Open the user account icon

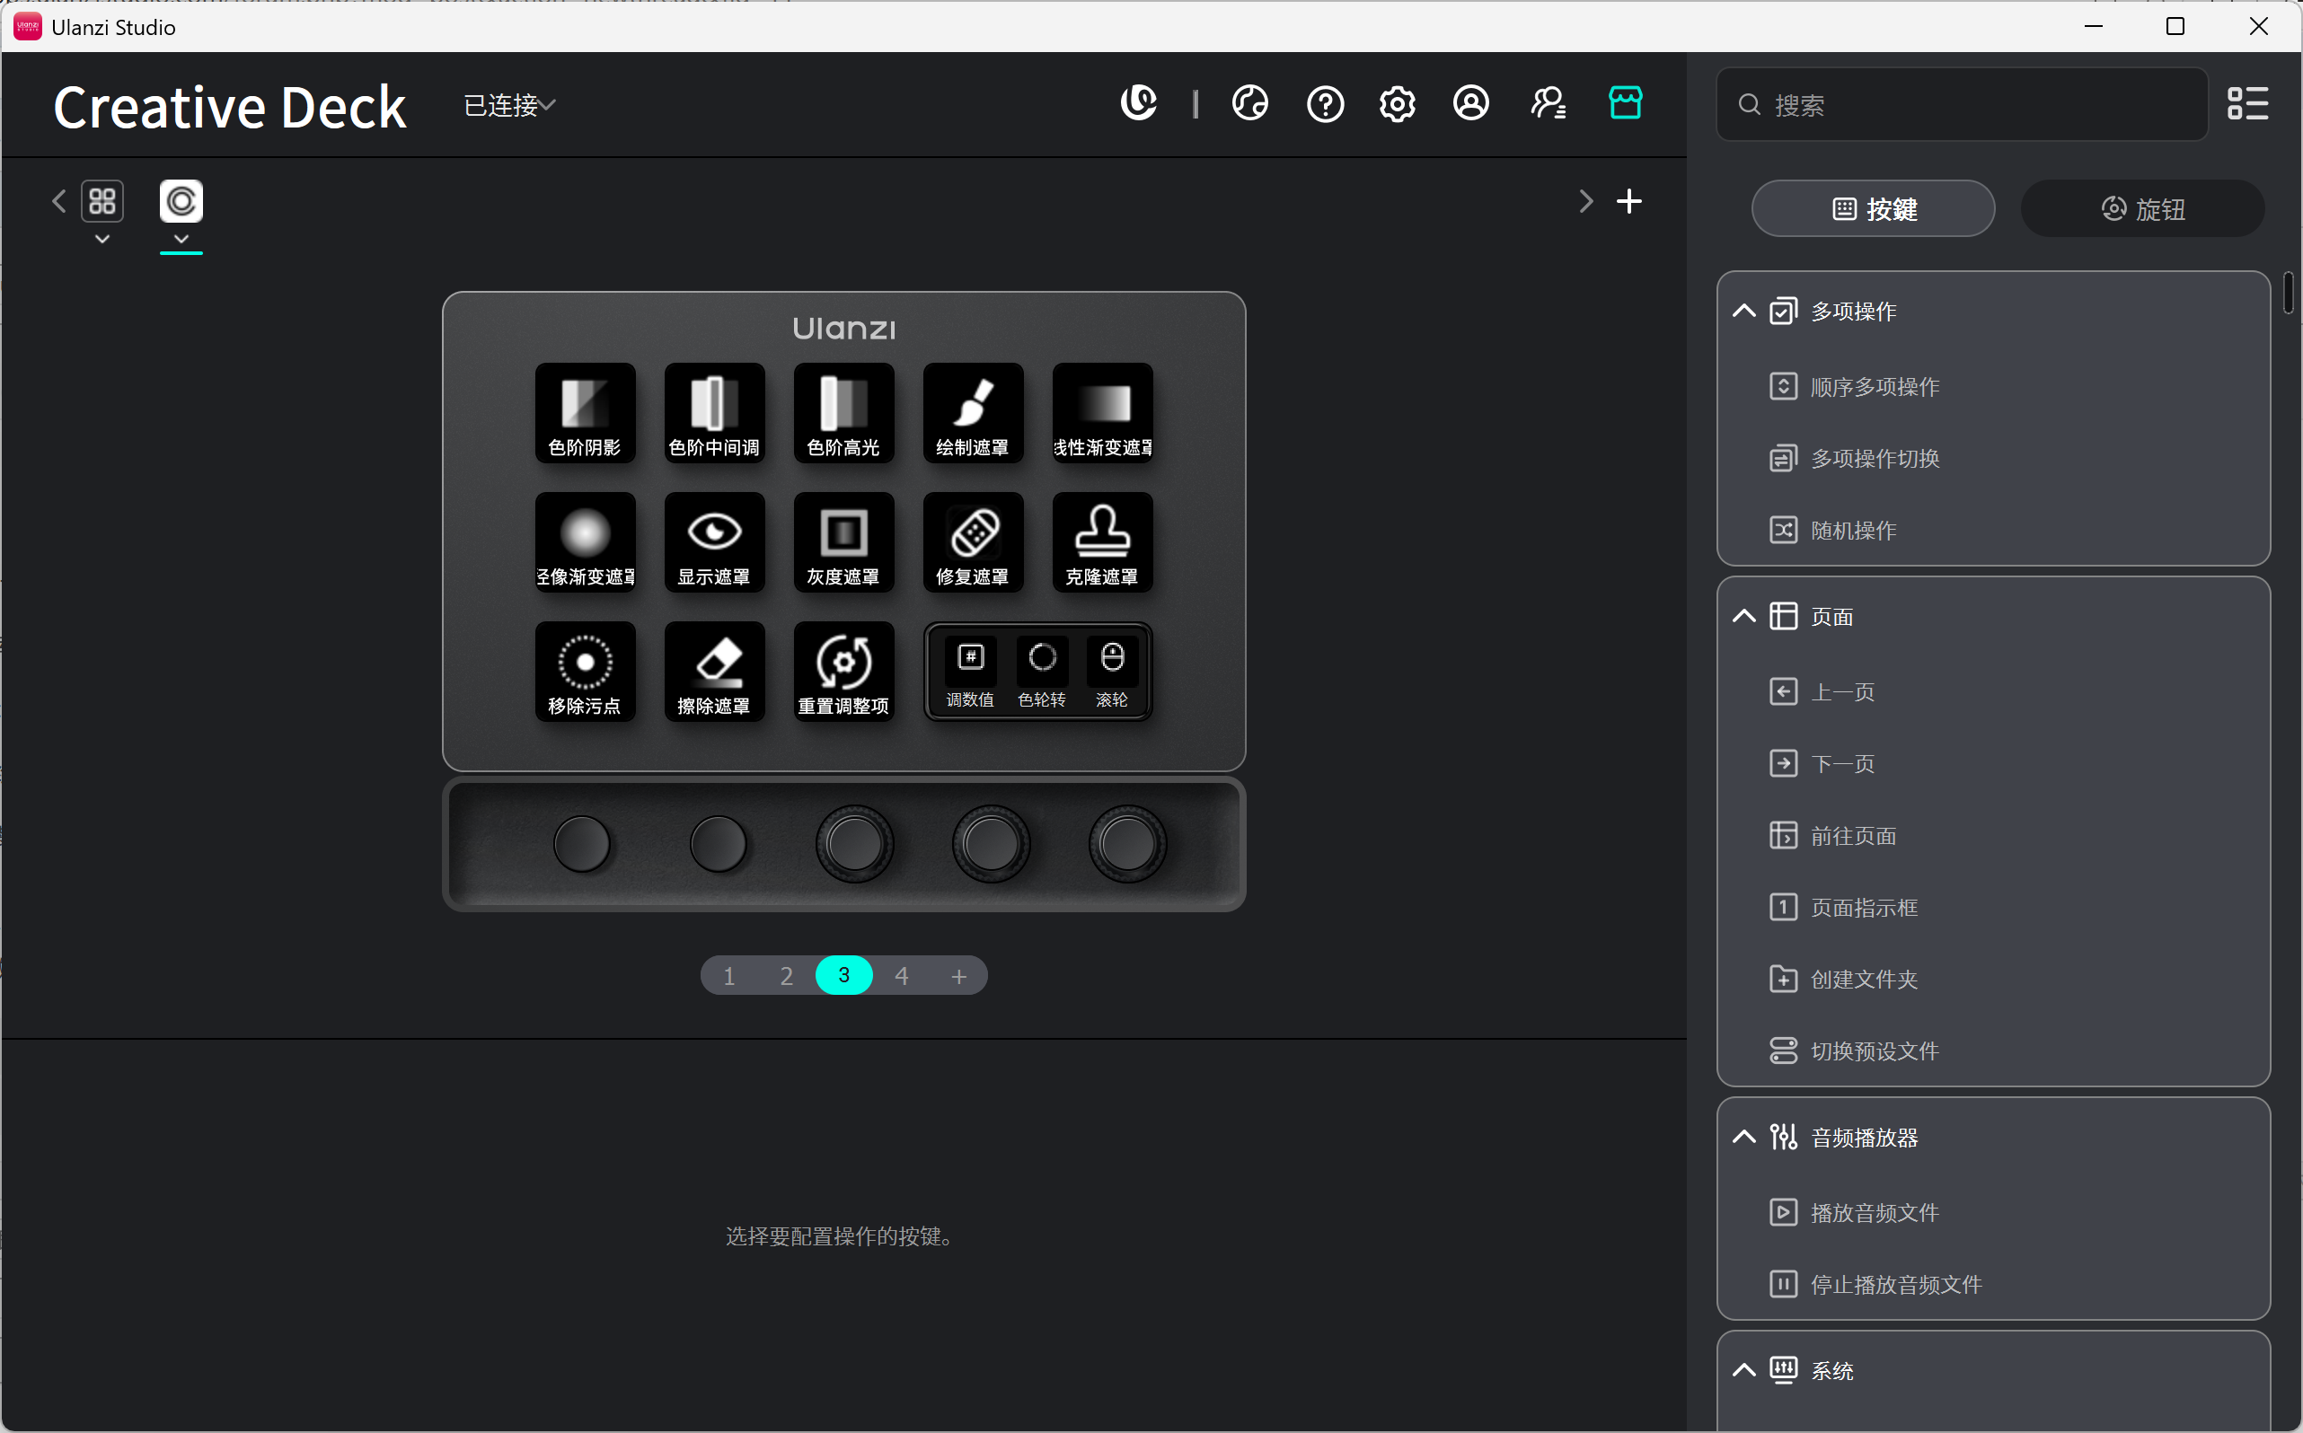pos(1470,103)
